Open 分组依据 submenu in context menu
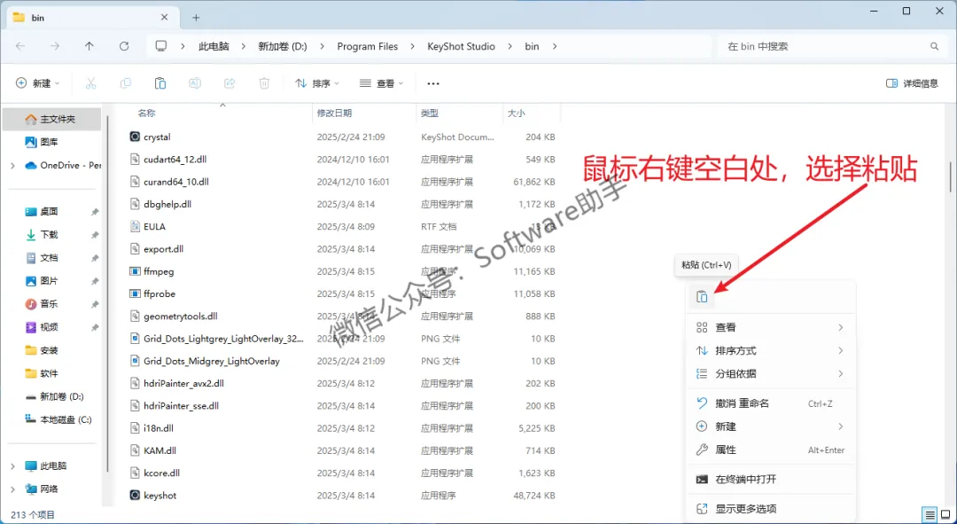 (771, 374)
